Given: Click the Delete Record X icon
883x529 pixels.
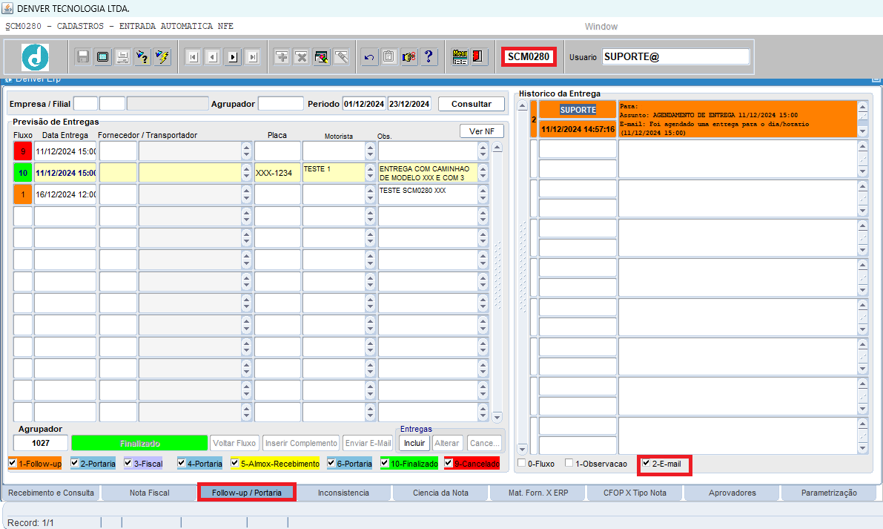Looking at the screenshot, I should [301, 57].
